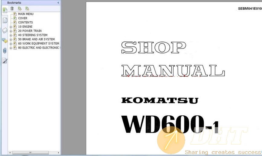Open the Signatures panel icon
The width and height of the screenshot is (262, 156).
coord(5,61)
